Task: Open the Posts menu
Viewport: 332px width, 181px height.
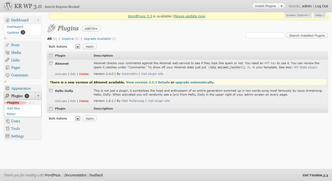Action: 15,45
